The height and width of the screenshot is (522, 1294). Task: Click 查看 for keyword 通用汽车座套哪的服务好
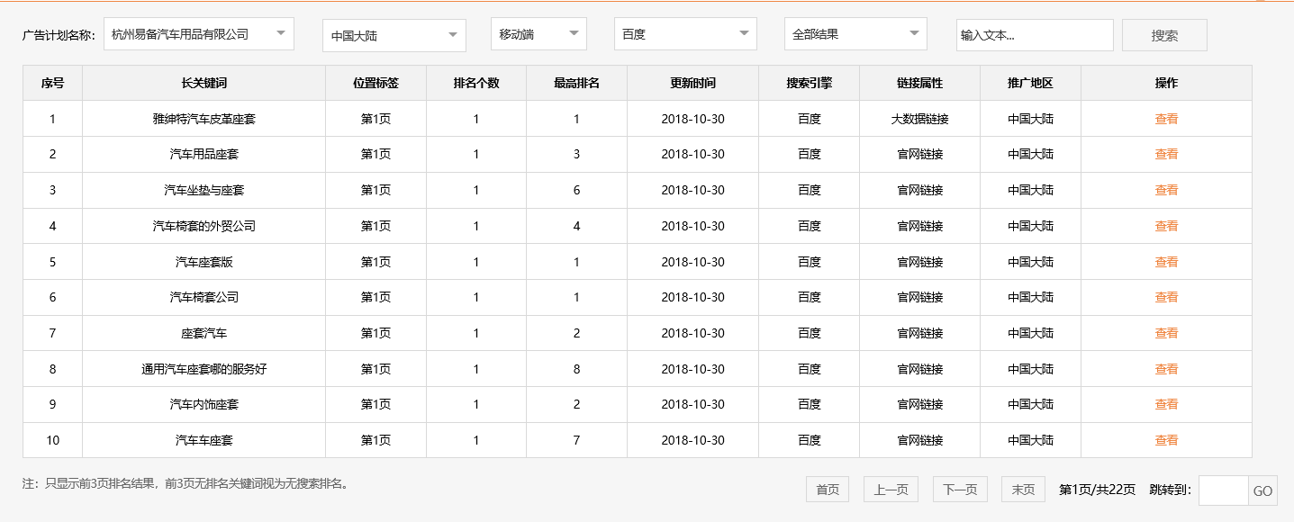coord(1165,368)
